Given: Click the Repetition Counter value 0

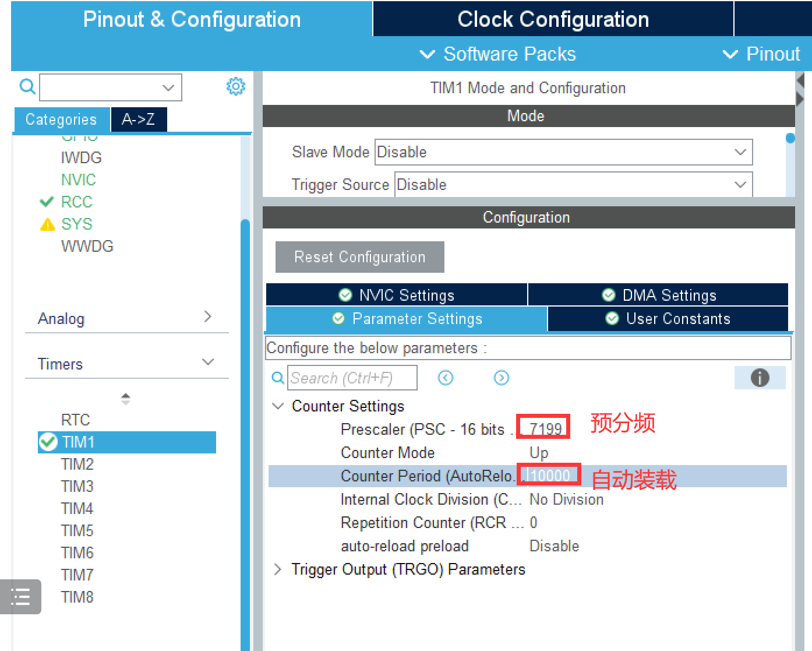Looking at the screenshot, I should coord(534,523).
